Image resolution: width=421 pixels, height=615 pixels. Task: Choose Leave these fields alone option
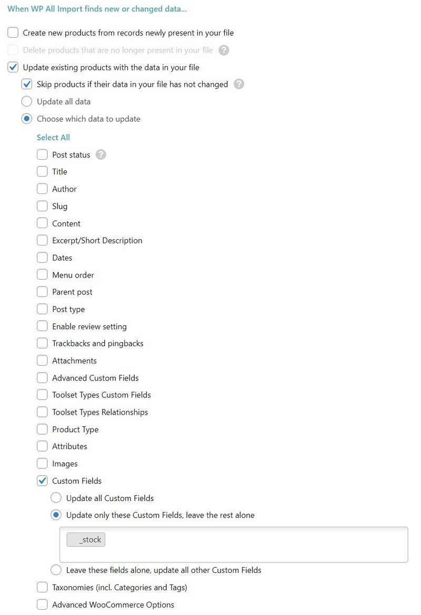click(x=56, y=570)
